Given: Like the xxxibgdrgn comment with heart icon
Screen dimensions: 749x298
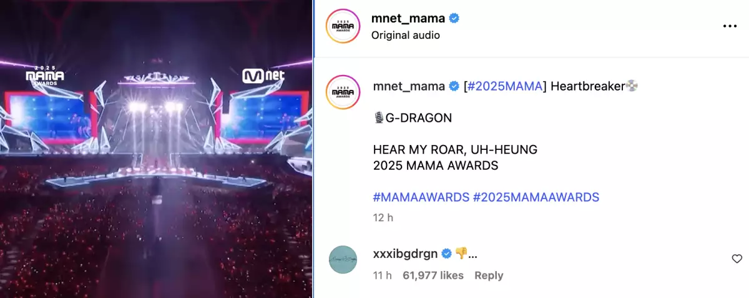Looking at the screenshot, I should point(737,259).
